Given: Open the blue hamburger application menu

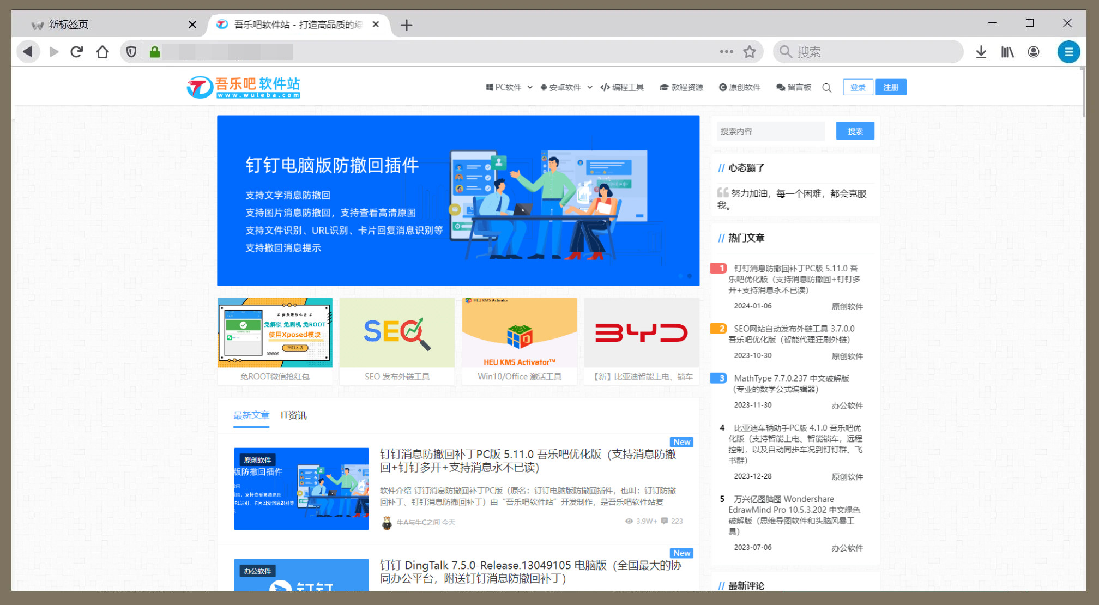Looking at the screenshot, I should click(1068, 52).
